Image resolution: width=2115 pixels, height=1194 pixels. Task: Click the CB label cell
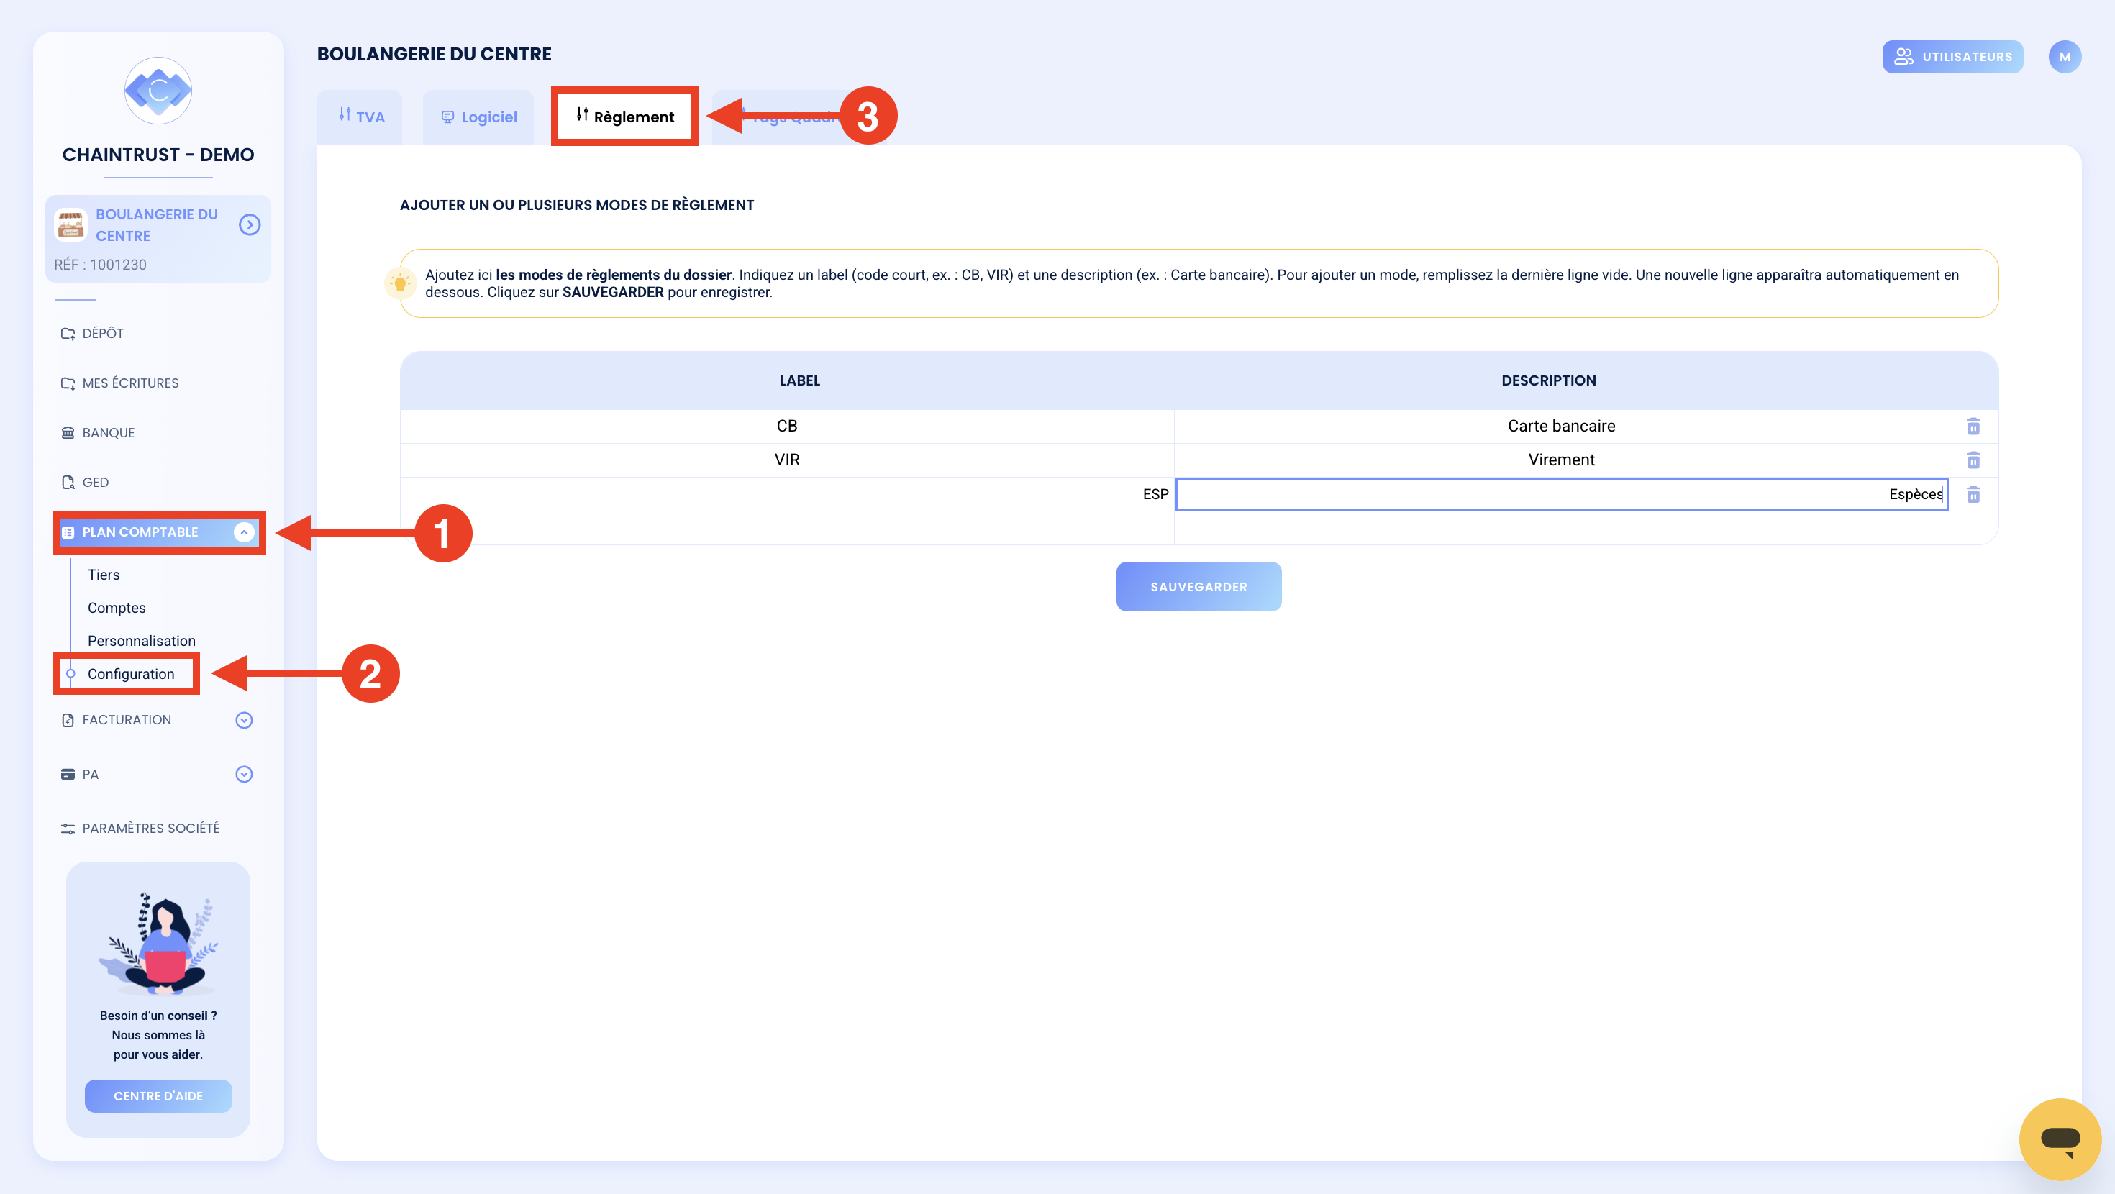[786, 427]
